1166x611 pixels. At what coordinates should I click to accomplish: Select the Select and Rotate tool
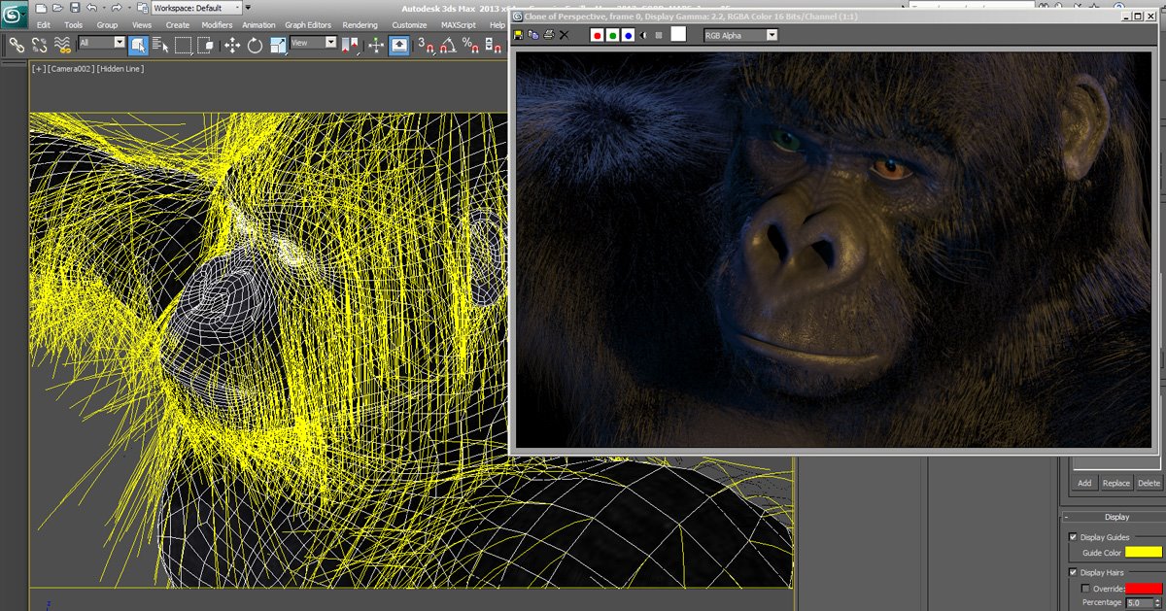coord(256,44)
